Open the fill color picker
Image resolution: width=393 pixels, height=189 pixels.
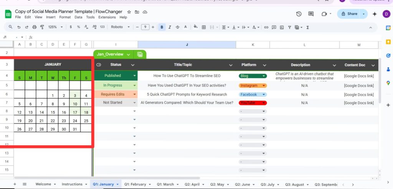click(196, 27)
